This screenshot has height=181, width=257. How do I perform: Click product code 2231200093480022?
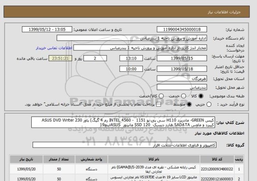click(217, 169)
